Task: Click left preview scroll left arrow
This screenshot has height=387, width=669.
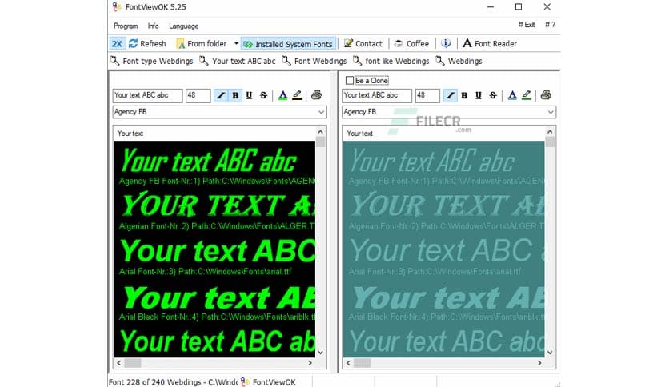Action: pos(119,363)
